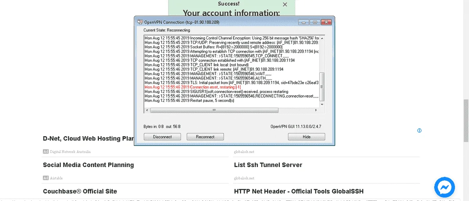Open HTTP Net Header - Official Tools GlobalSSH link
The height and width of the screenshot is (201, 469).
coord(299,191)
